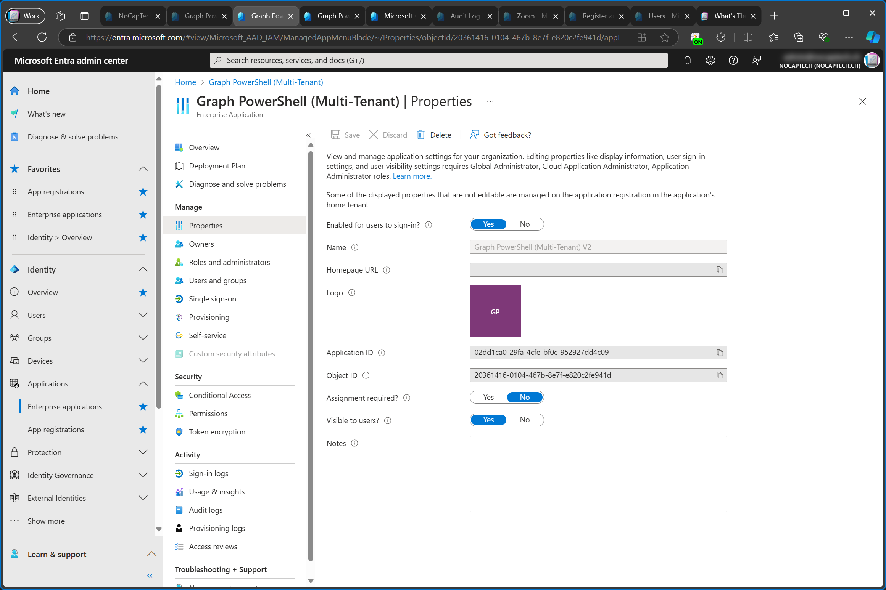The image size is (886, 590).
Task: Open the notifications bell icon
Action: (x=687, y=60)
